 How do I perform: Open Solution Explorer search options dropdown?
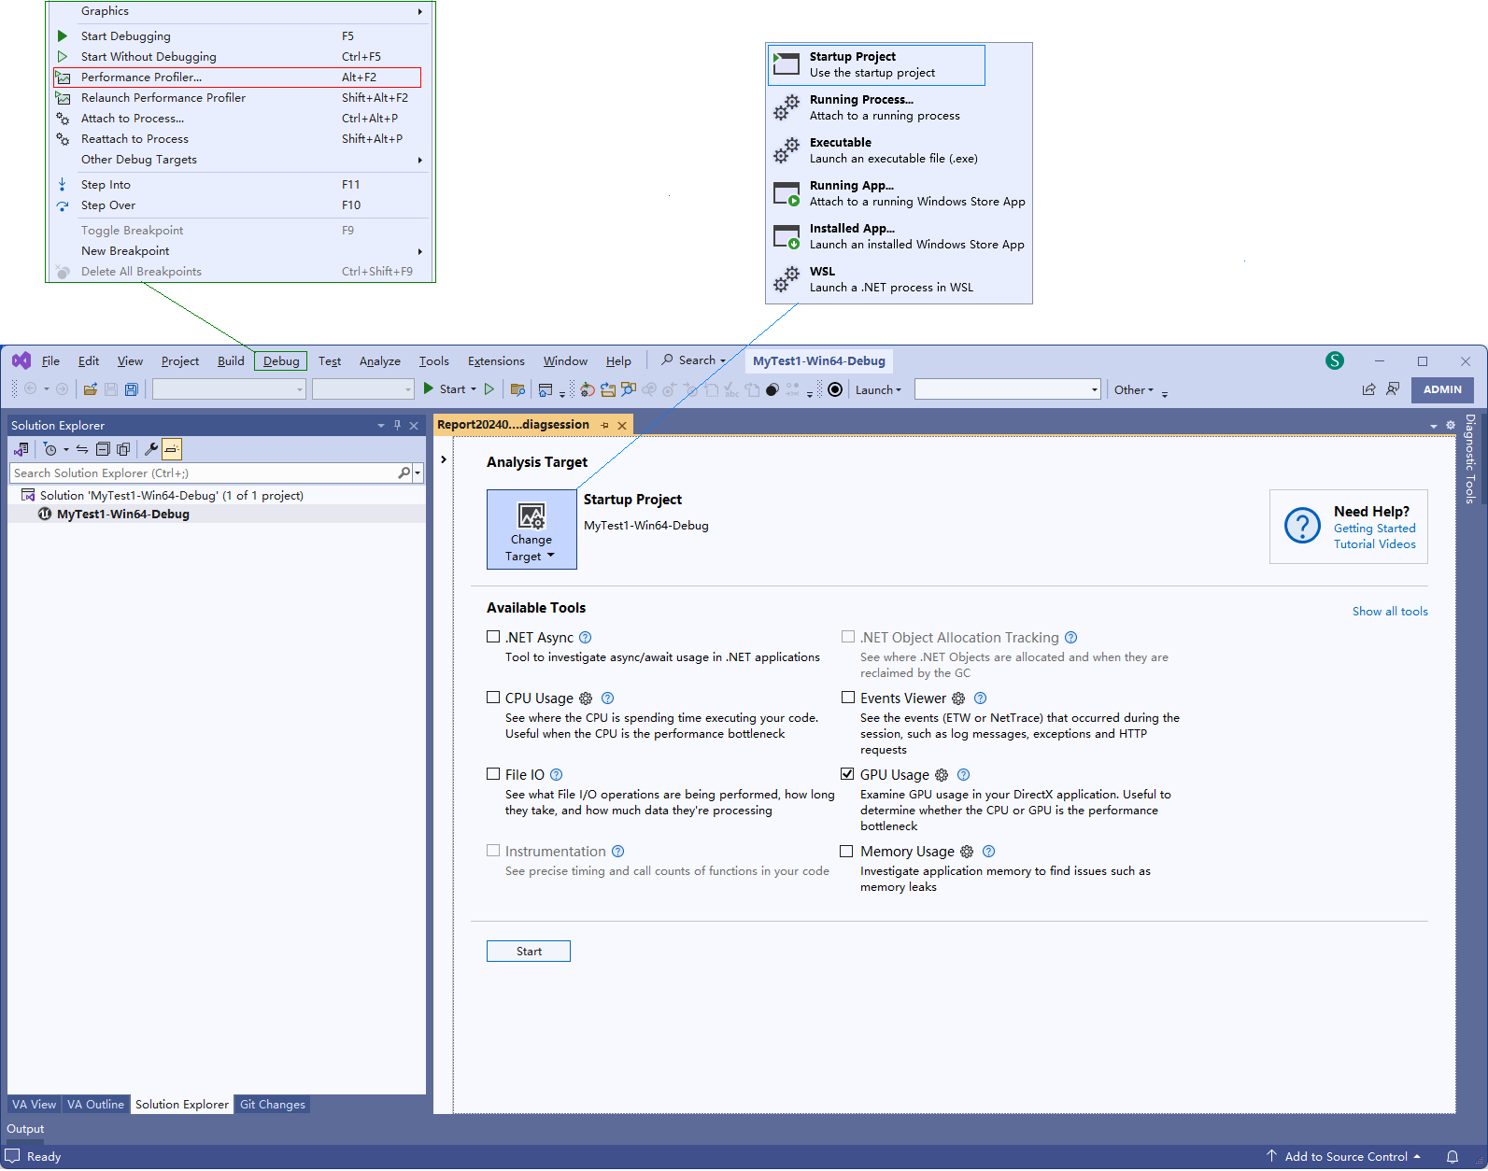point(418,473)
